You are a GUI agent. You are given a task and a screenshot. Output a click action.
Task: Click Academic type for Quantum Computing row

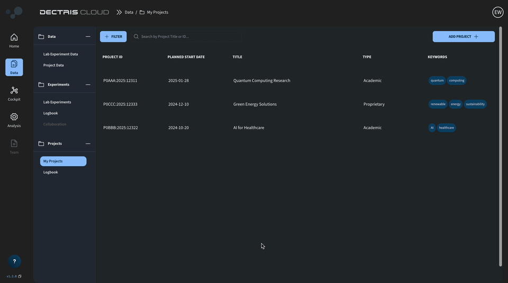tap(372, 81)
